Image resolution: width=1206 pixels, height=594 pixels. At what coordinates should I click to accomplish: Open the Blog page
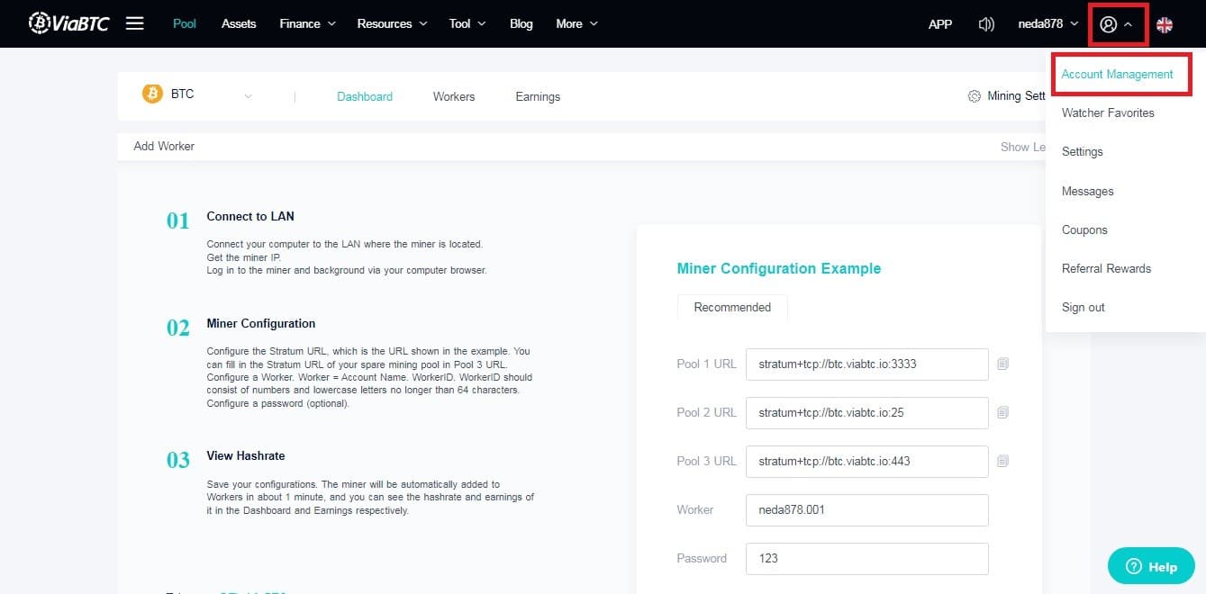[x=521, y=24]
